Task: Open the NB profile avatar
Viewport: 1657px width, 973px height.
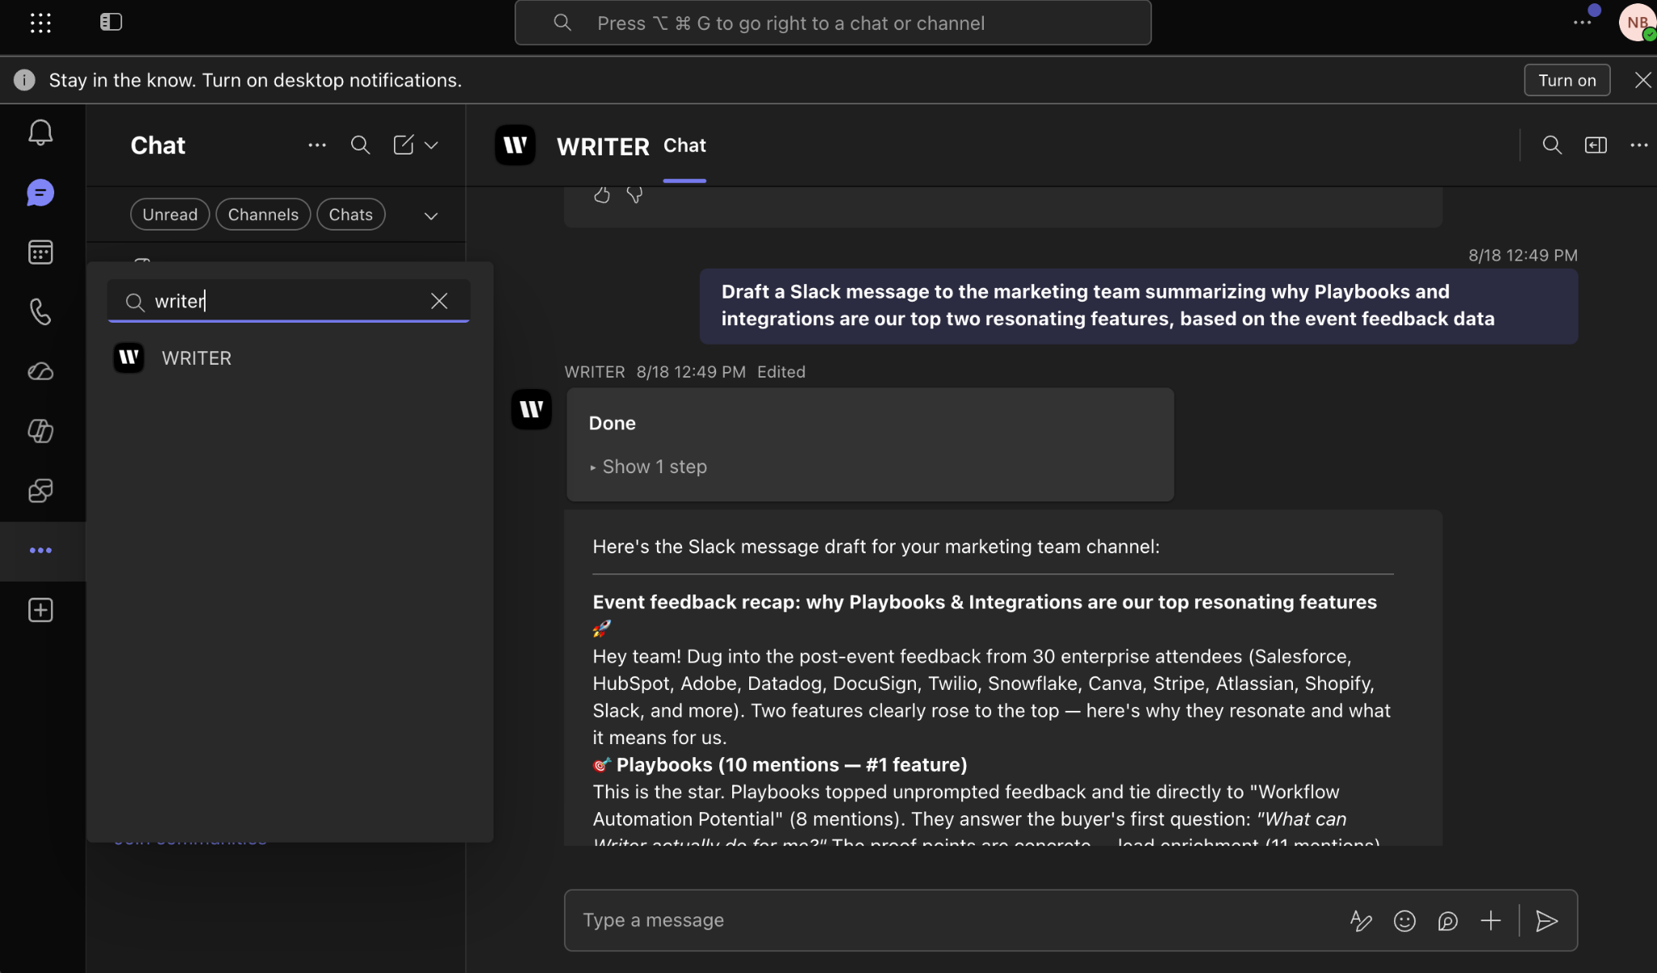Action: point(1637,23)
